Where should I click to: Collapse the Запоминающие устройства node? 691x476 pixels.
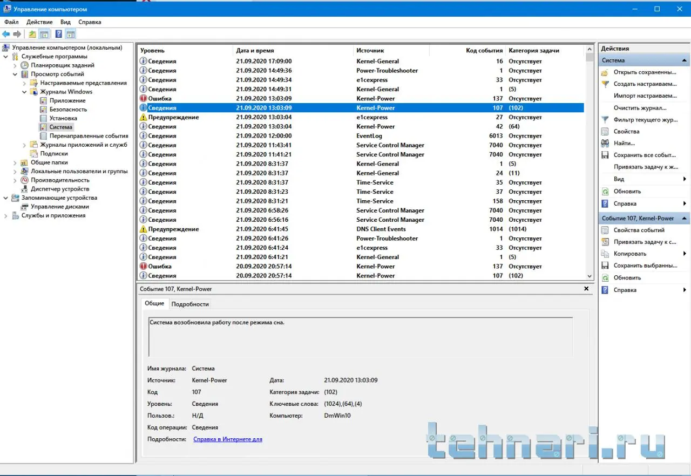(x=6, y=198)
